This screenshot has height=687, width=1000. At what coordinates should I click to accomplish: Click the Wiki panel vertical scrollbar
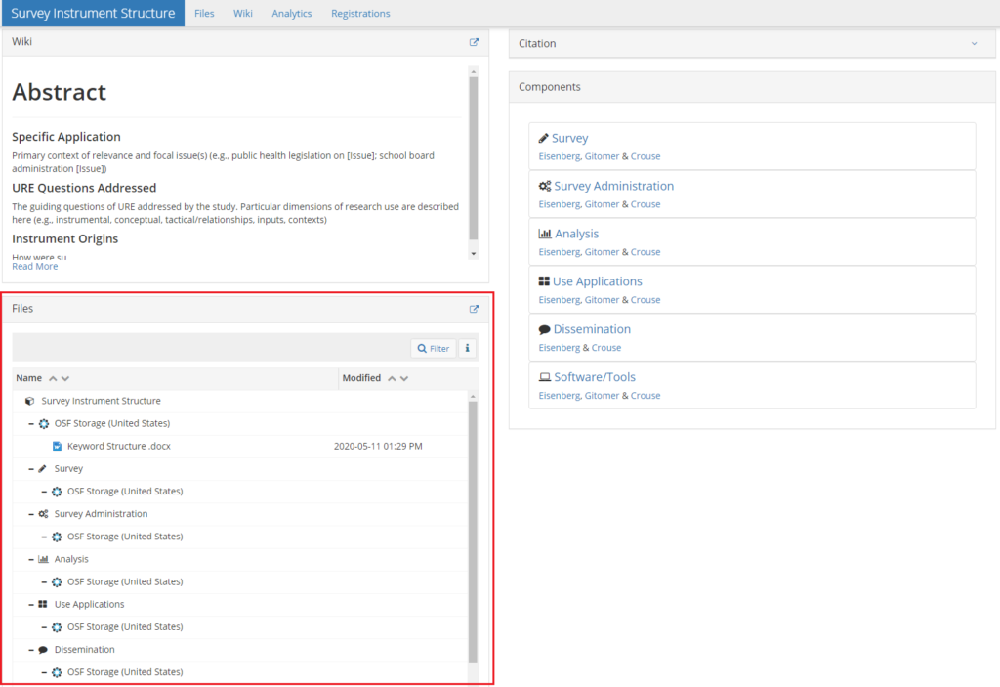[x=474, y=158]
